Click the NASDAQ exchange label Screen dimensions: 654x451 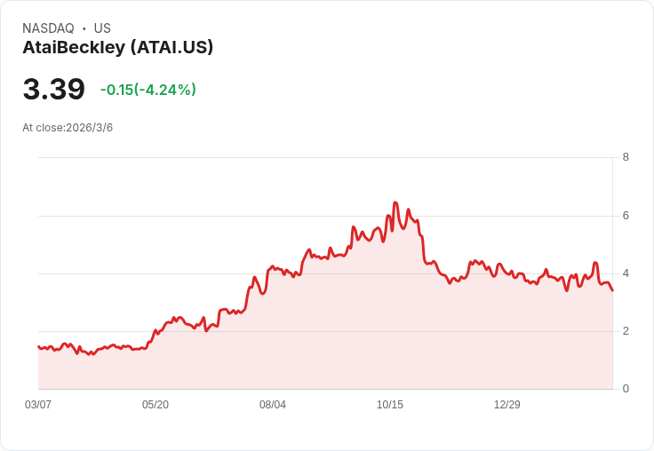coord(48,28)
